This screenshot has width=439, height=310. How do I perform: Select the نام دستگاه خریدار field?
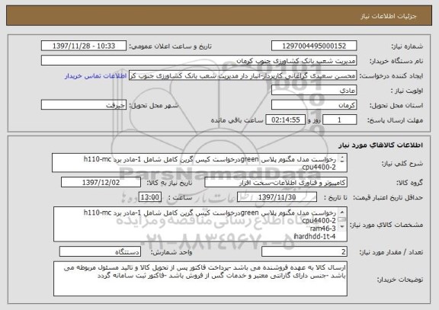point(199,61)
